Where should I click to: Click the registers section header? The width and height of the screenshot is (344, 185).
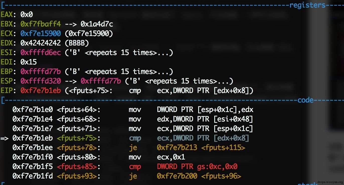click(307, 5)
